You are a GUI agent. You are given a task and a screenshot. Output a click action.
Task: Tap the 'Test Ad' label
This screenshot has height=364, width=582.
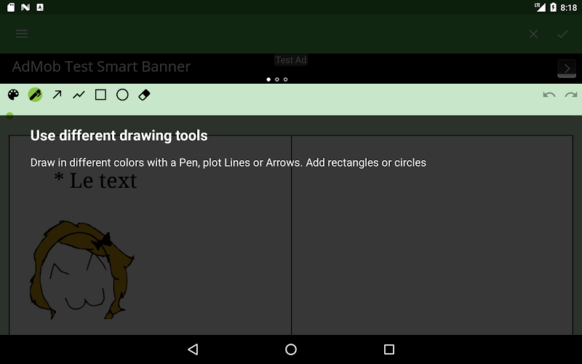tap(291, 60)
